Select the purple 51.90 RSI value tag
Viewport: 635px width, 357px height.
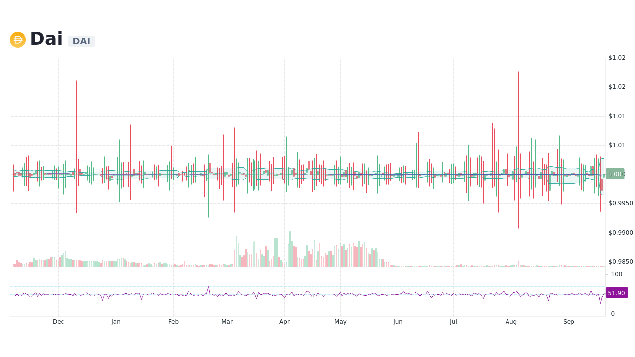(x=617, y=293)
